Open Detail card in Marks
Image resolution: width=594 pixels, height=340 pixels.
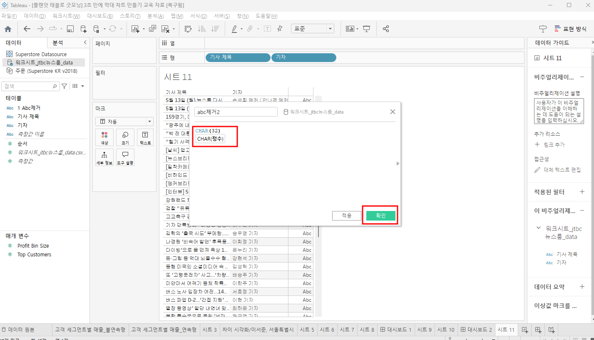[x=104, y=158]
